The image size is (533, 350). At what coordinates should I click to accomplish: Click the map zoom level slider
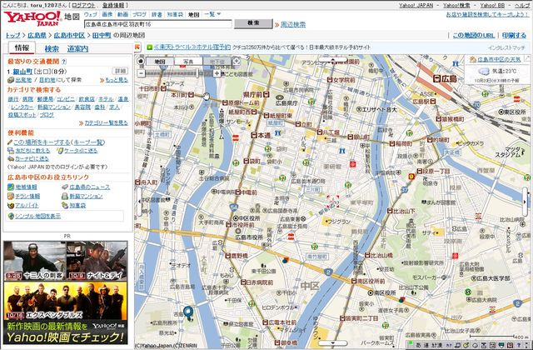point(180,73)
